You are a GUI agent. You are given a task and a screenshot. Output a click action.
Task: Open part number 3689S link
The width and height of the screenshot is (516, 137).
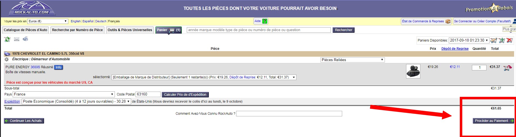35,67
